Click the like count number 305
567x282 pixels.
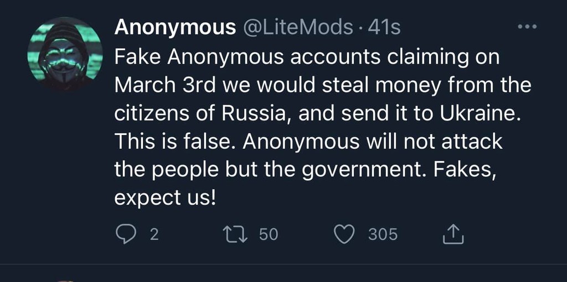click(x=383, y=234)
